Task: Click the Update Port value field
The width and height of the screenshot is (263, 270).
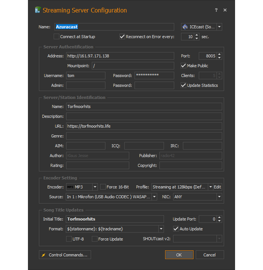Action: (208, 219)
